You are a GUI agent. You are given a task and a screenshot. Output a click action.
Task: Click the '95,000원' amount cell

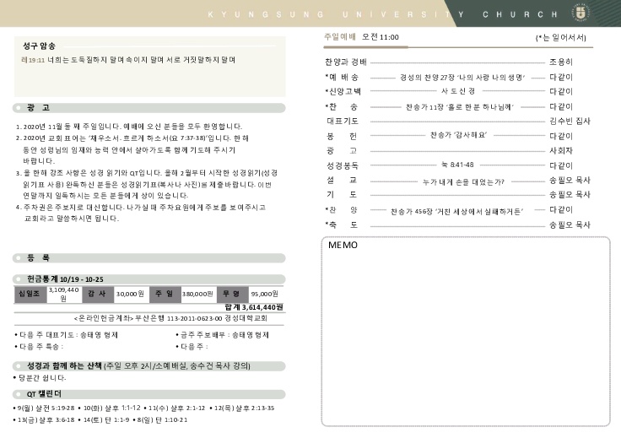pos(265,295)
